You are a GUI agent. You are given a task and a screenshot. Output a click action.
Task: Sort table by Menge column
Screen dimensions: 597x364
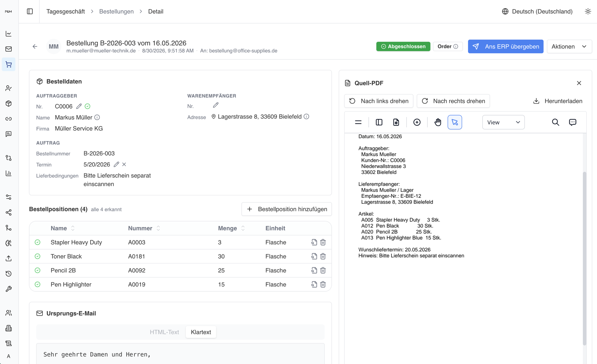coord(231,228)
